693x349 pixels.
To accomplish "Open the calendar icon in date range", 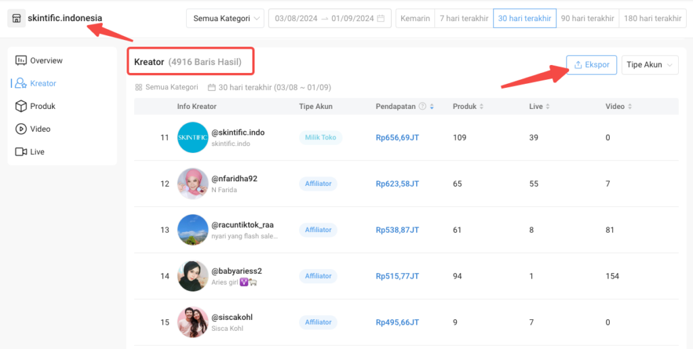I will 381,18.
